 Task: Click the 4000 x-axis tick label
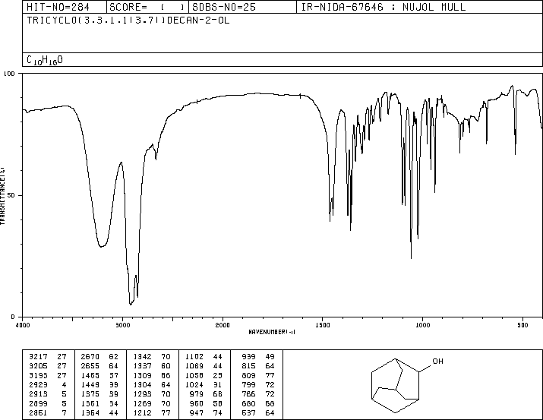pos(23,325)
